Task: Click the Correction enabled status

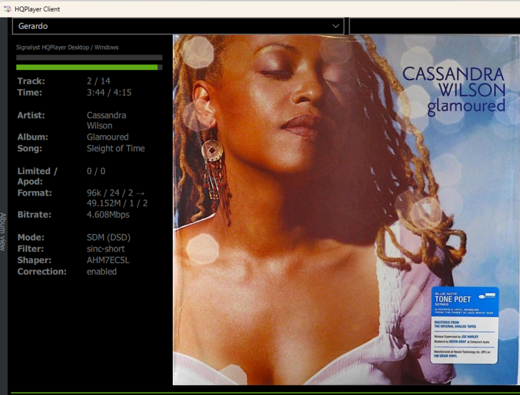Action: point(101,272)
